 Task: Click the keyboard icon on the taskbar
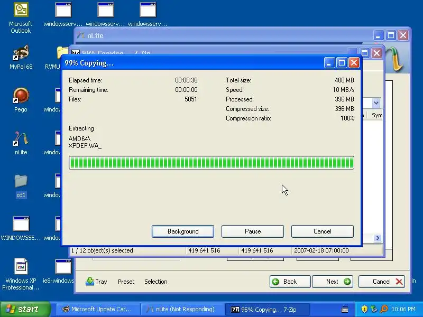(x=345, y=310)
